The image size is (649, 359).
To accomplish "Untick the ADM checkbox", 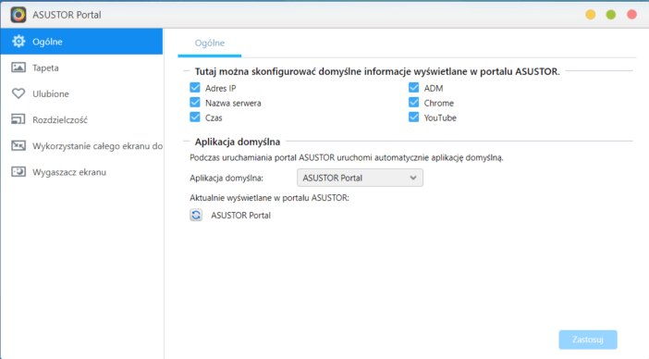I will point(414,88).
